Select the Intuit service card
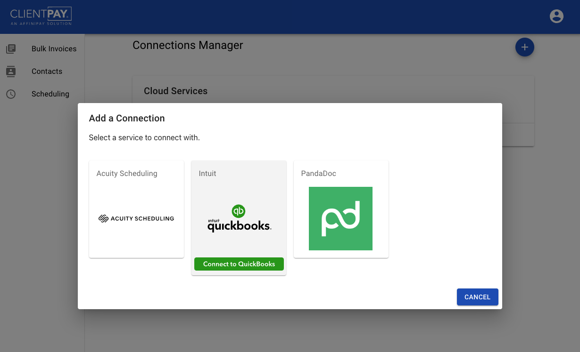This screenshot has width=580, height=352. click(239, 218)
